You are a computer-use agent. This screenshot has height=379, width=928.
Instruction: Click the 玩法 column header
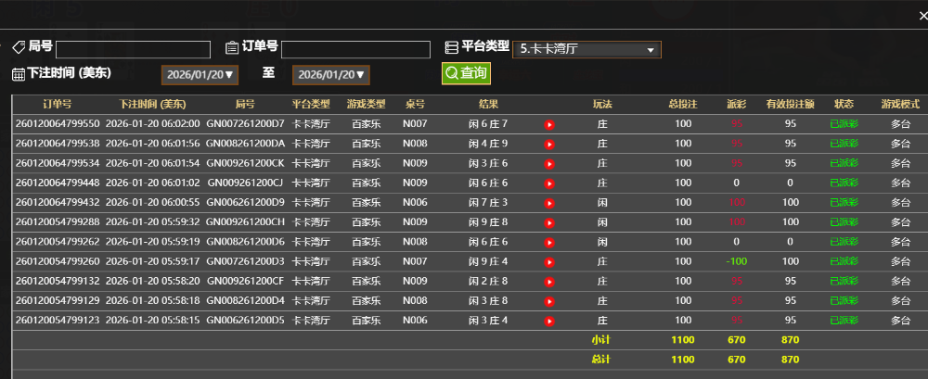602,104
